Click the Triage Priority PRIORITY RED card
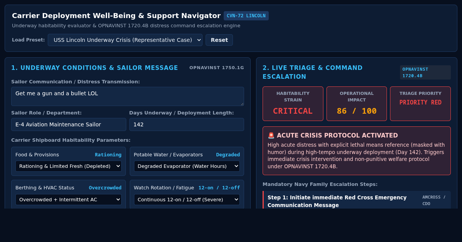 420,104
